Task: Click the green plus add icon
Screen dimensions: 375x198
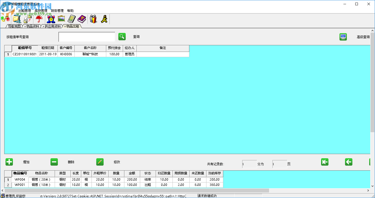Action: point(9,162)
